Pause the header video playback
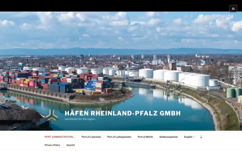Image resolution: width=242 pixels, height=151 pixels. pos(233,9)
